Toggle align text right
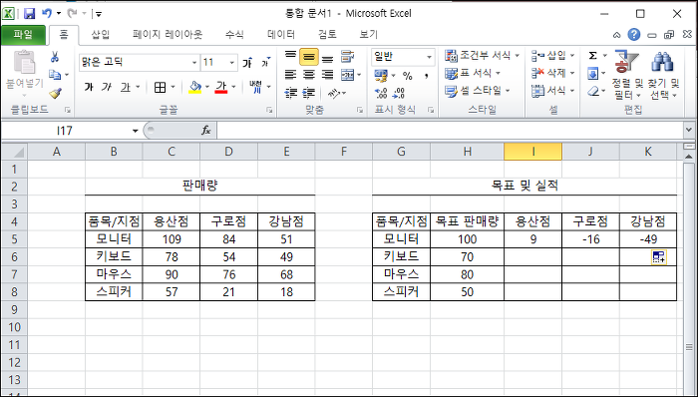 pos(328,75)
